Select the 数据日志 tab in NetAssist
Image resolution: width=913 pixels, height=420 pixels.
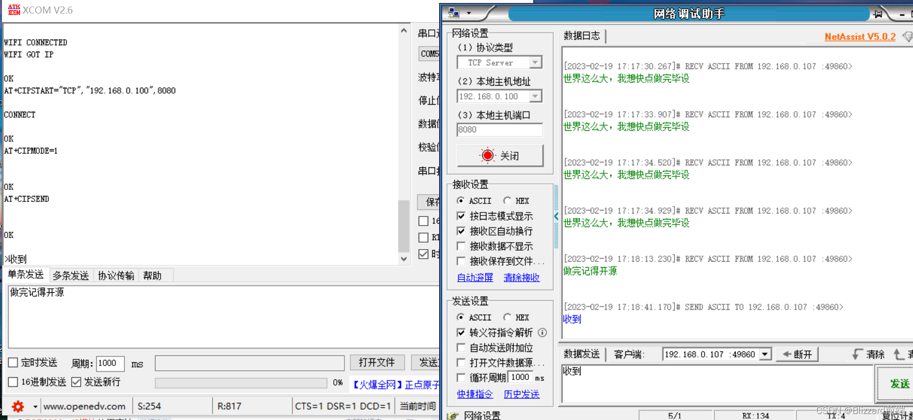click(x=582, y=36)
